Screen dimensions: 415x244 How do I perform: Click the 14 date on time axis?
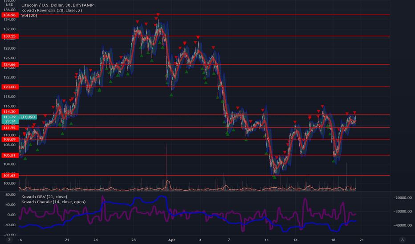click(x=295, y=240)
